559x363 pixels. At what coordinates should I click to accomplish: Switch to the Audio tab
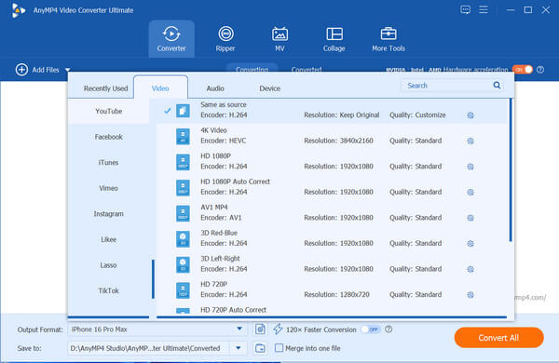click(x=215, y=88)
